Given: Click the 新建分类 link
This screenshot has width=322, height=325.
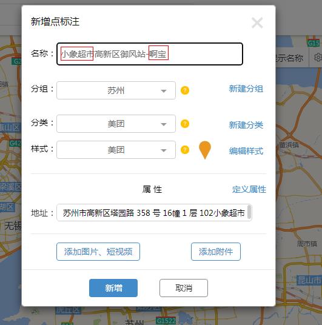Looking at the screenshot, I should [246, 125].
